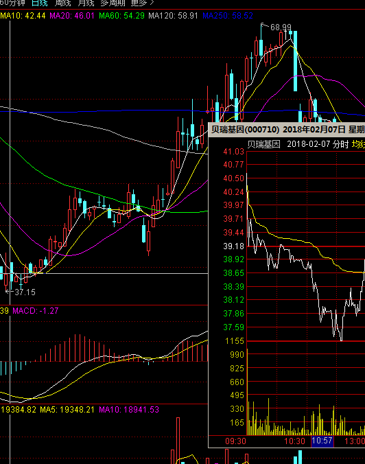
Task: Click the yellow 均线 legend label
Action: (358, 144)
